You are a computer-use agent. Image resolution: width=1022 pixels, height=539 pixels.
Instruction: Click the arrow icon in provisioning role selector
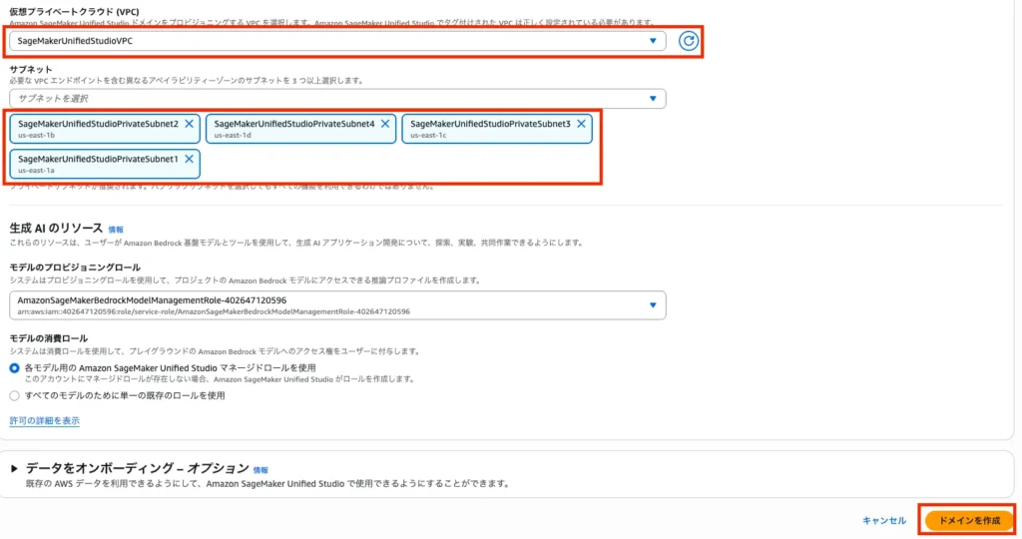(x=653, y=305)
